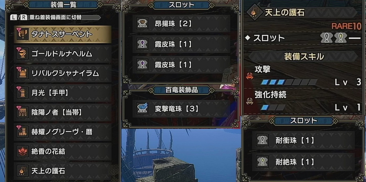Click the 赫耀ノグリーヴ・暦 leg armor icon
This screenshot has width=366, height=182.
point(23,131)
